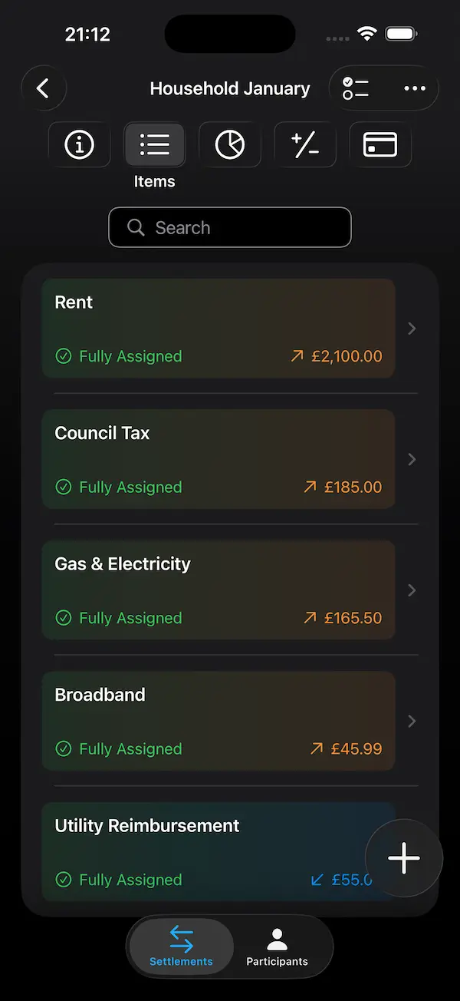This screenshot has width=460, height=1001.
Task: Toggle the assigned status for Broadband
Action: click(64, 748)
